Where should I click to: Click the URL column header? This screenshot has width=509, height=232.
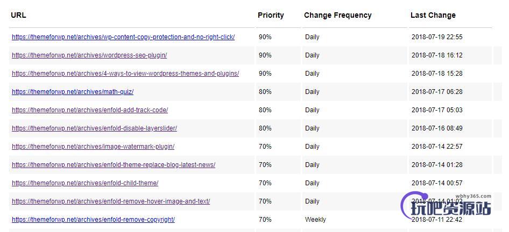(x=18, y=15)
